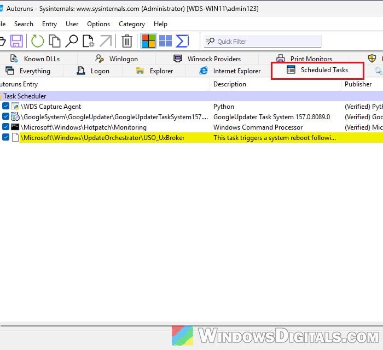Uncheck the USO_UxBroker entry

click(5, 137)
